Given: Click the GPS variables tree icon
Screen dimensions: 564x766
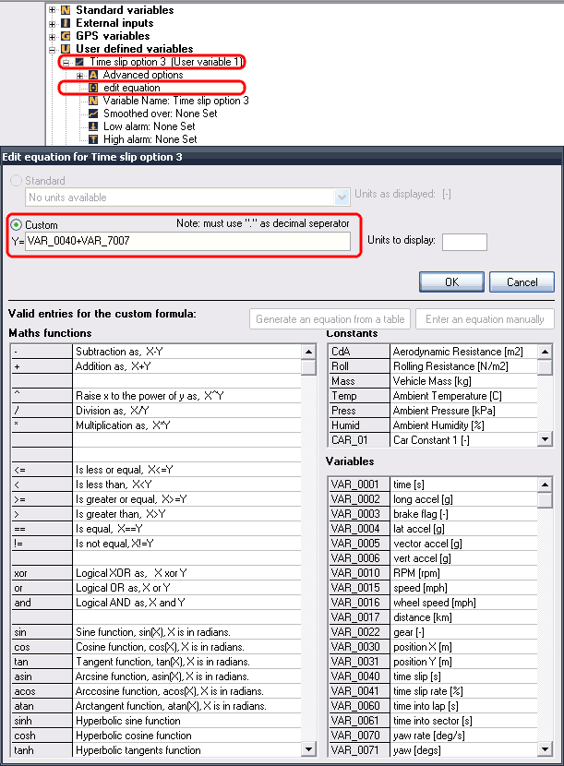Looking at the screenshot, I should click(66, 36).
